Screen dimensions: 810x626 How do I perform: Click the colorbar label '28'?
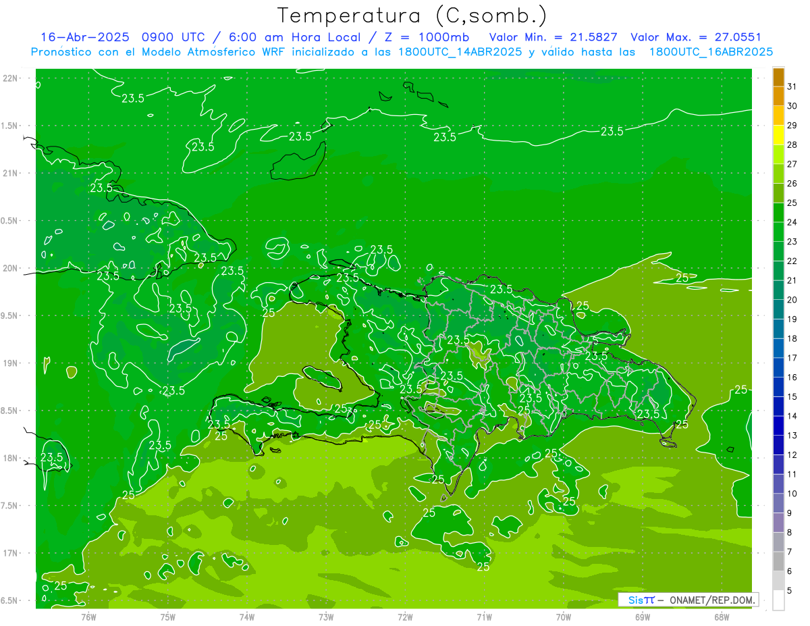tap(792, 145)
